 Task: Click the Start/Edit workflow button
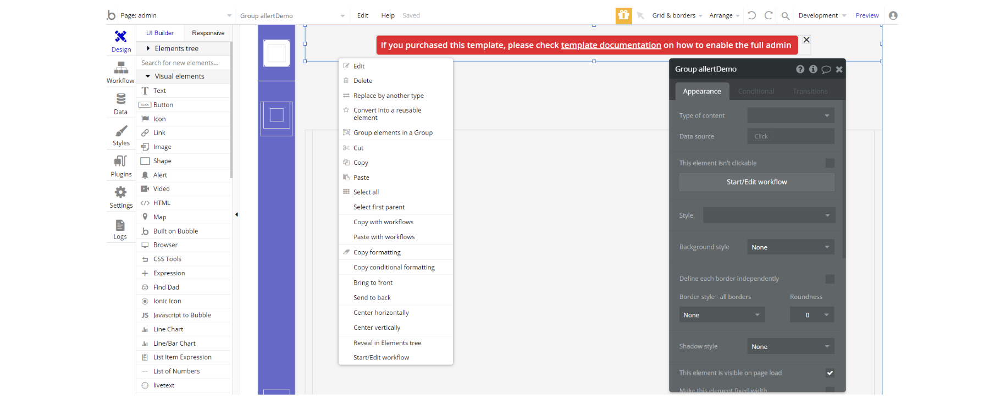click(756, 182)
